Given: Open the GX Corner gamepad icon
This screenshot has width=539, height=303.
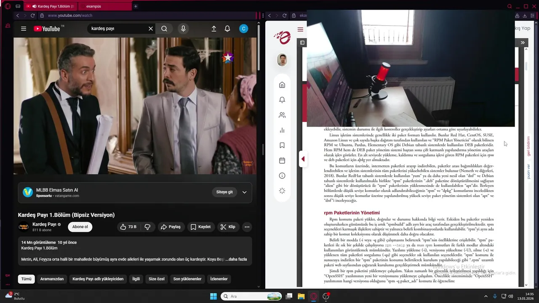Looking at the screenshot, I should (18, 6).
